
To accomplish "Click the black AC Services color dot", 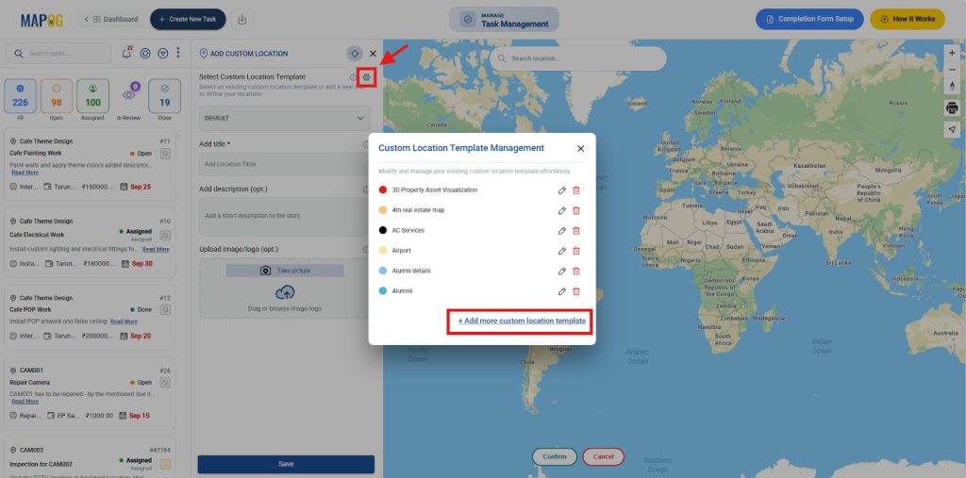I will point(383,231).
